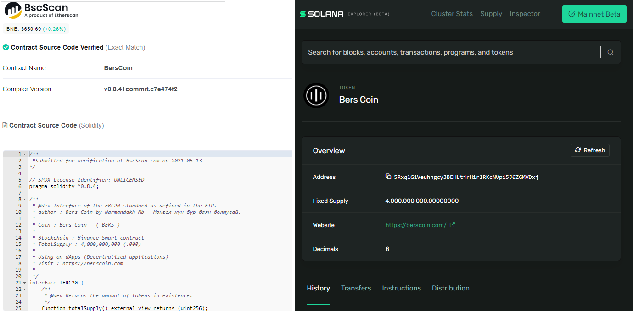Collapse code fold arrow at line 8
This screenshot has height=312, width=633.
click(x=25, y=199)
